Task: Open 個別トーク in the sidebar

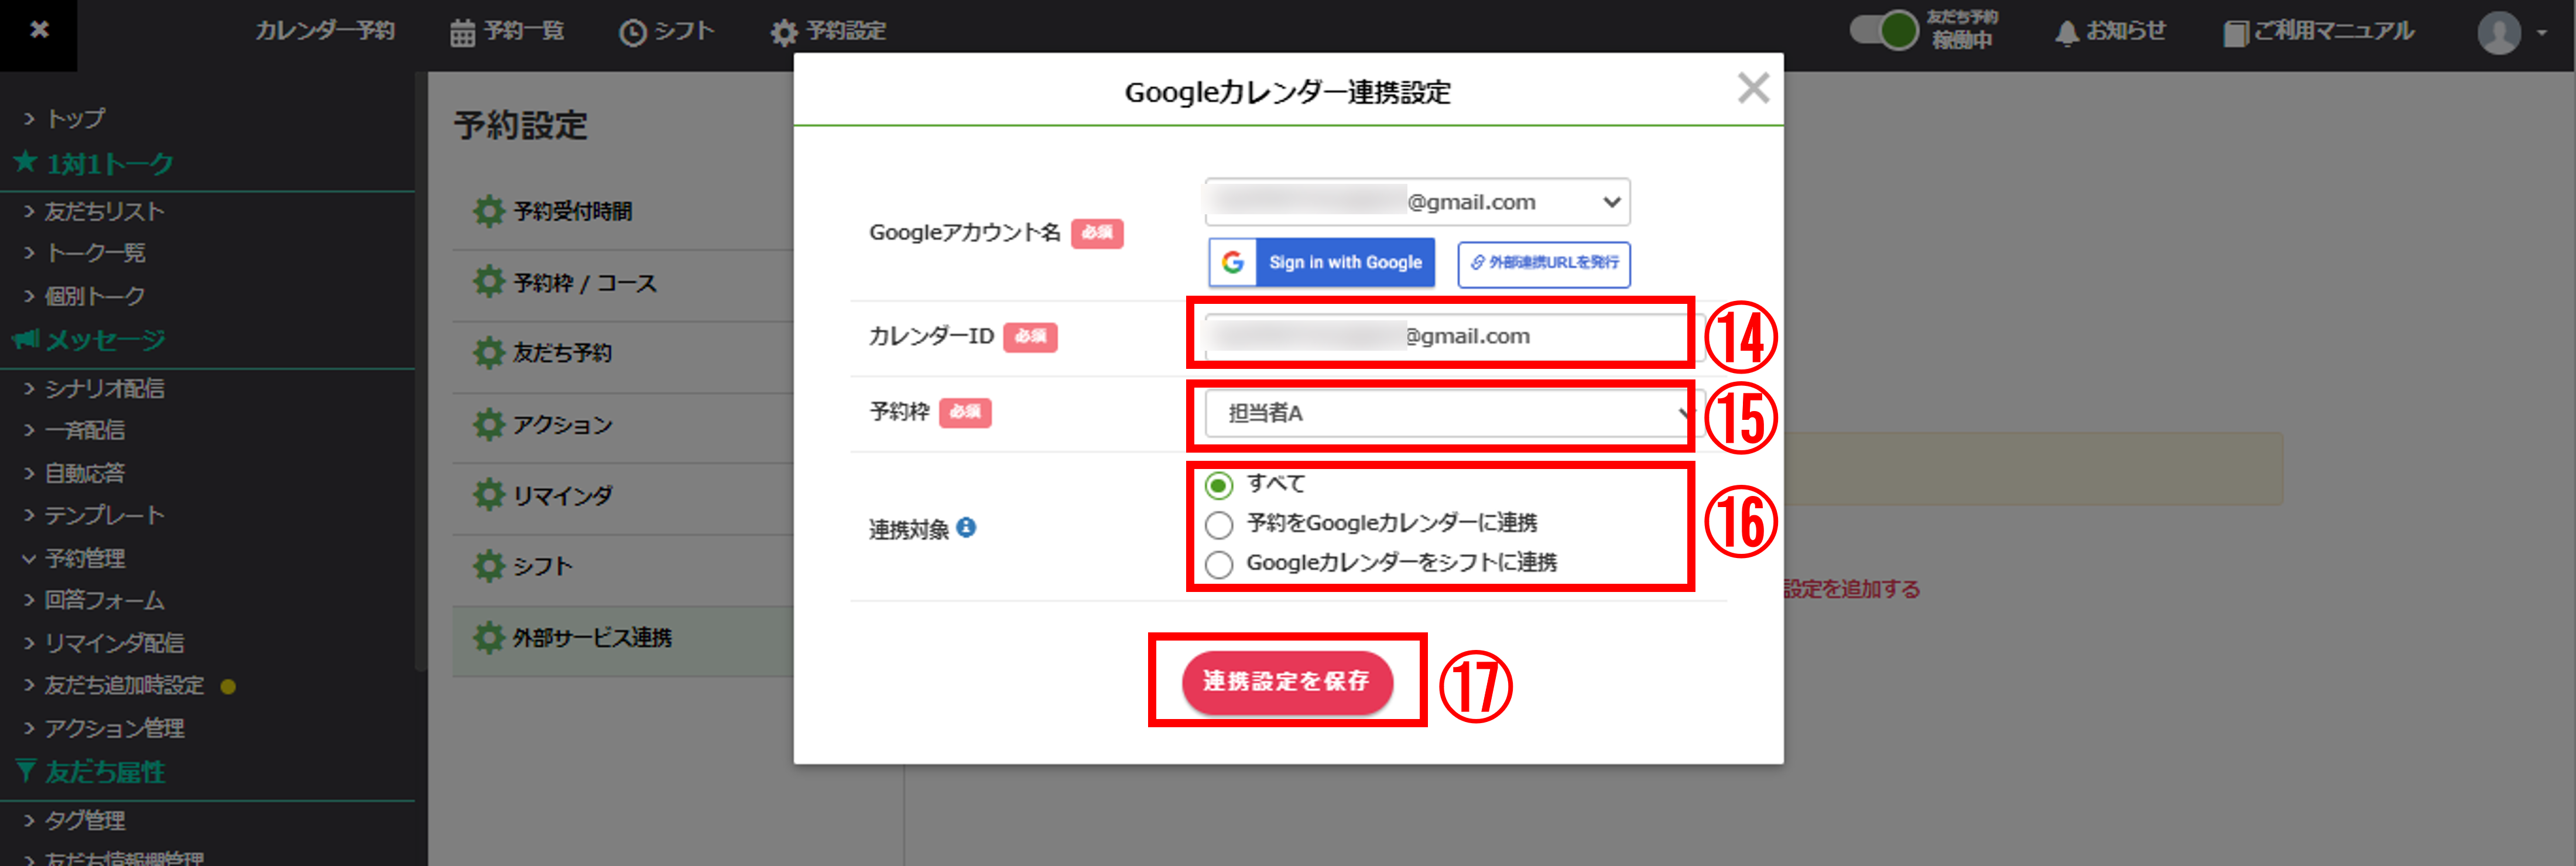Action: (x=96, y=296)
